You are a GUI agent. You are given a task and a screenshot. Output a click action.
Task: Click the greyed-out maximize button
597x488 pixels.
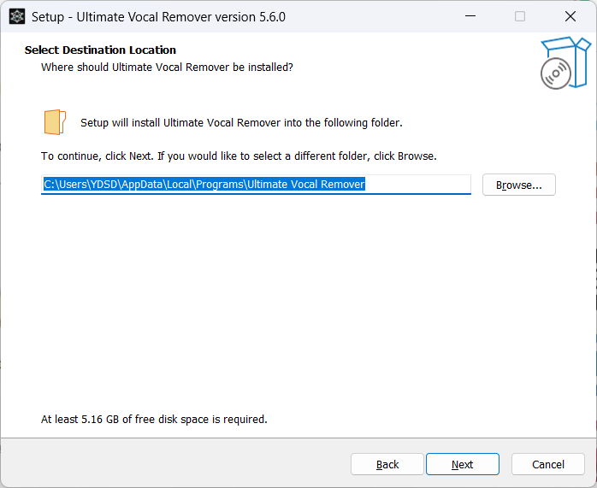click(519, 16)
